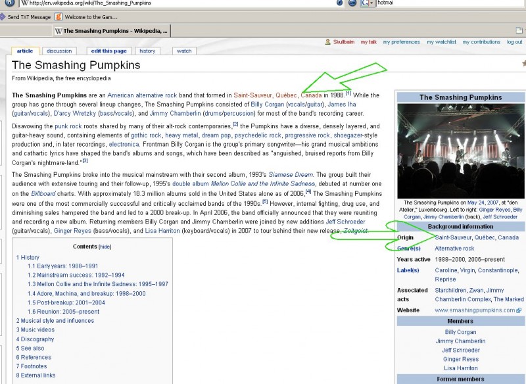
Task: Select the article tab
Action: pos(25,51)
